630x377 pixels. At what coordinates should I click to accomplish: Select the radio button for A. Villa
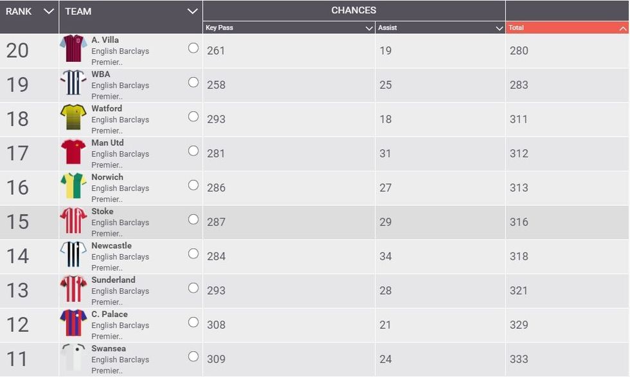click(194, 48)
